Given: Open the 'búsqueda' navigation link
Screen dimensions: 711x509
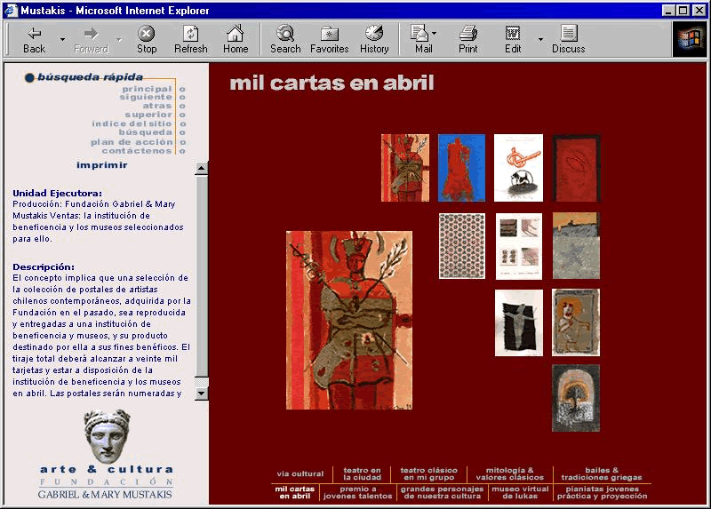Looking at the screenshot, I should click(x=146, y=132).
